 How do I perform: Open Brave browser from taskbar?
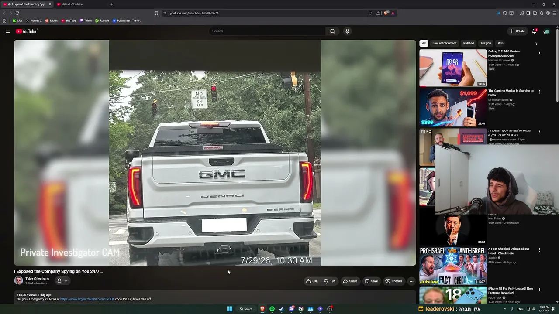pos(262,309)
